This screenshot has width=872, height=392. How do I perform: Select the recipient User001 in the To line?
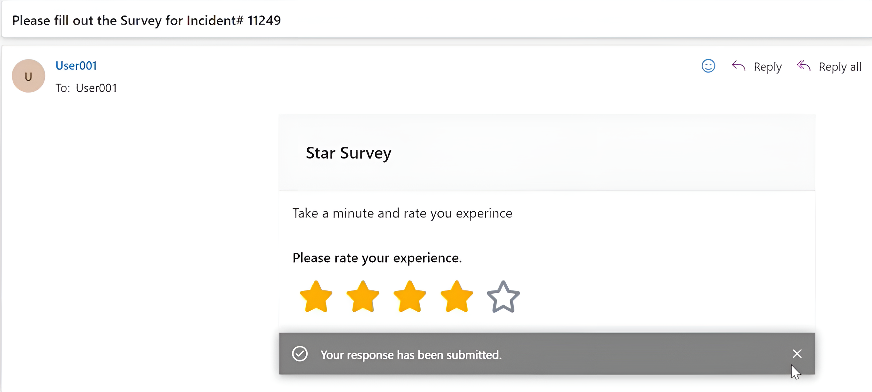(96, 88)
